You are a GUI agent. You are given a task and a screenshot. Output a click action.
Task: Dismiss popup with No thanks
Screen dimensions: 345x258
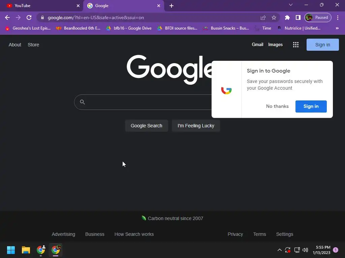(277, 106)
